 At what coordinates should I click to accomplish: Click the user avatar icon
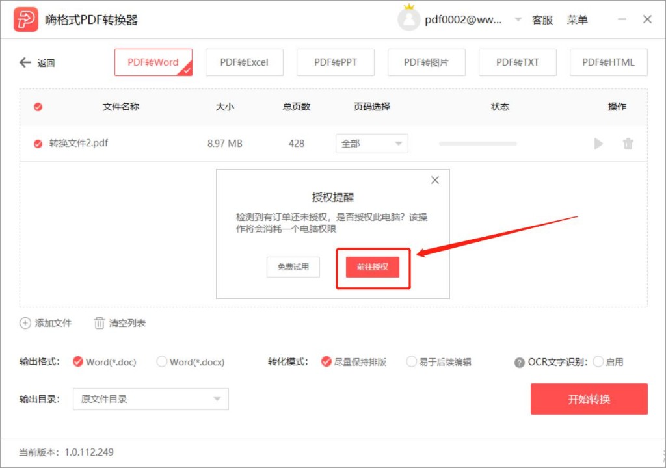click(408, 19)
